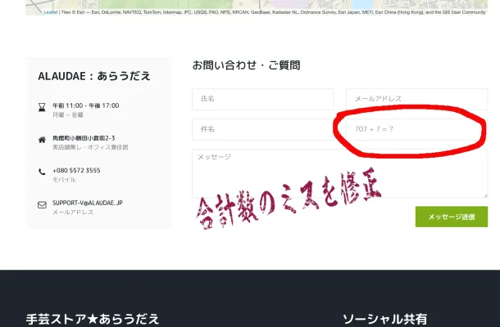Grab the message textarea resize handle

click(484, 195)
